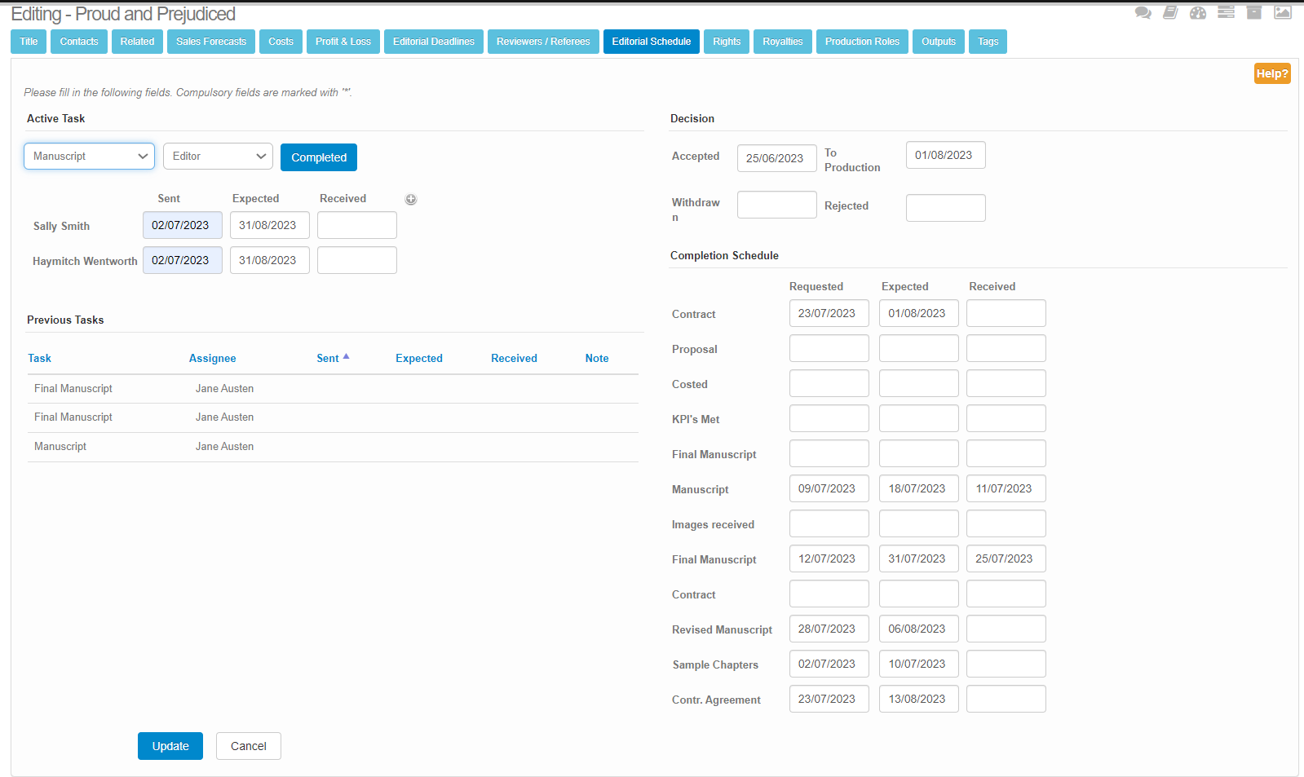Cancel the editing form

[249, 746]
